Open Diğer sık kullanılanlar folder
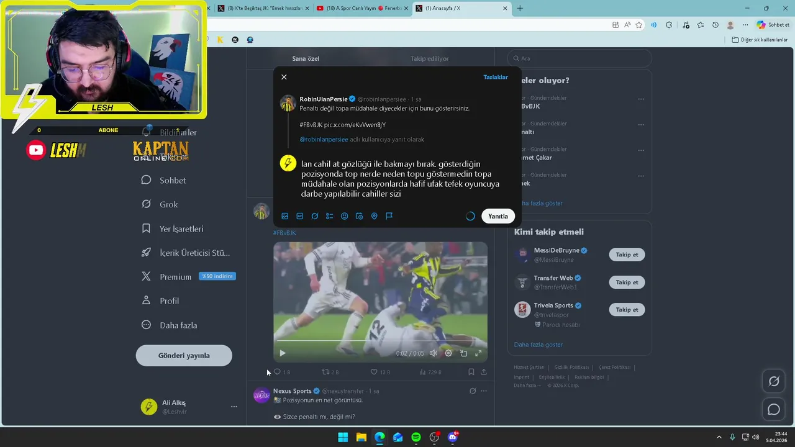The height and width of the screenshot is (447, 795). click(x=760, y=40)
